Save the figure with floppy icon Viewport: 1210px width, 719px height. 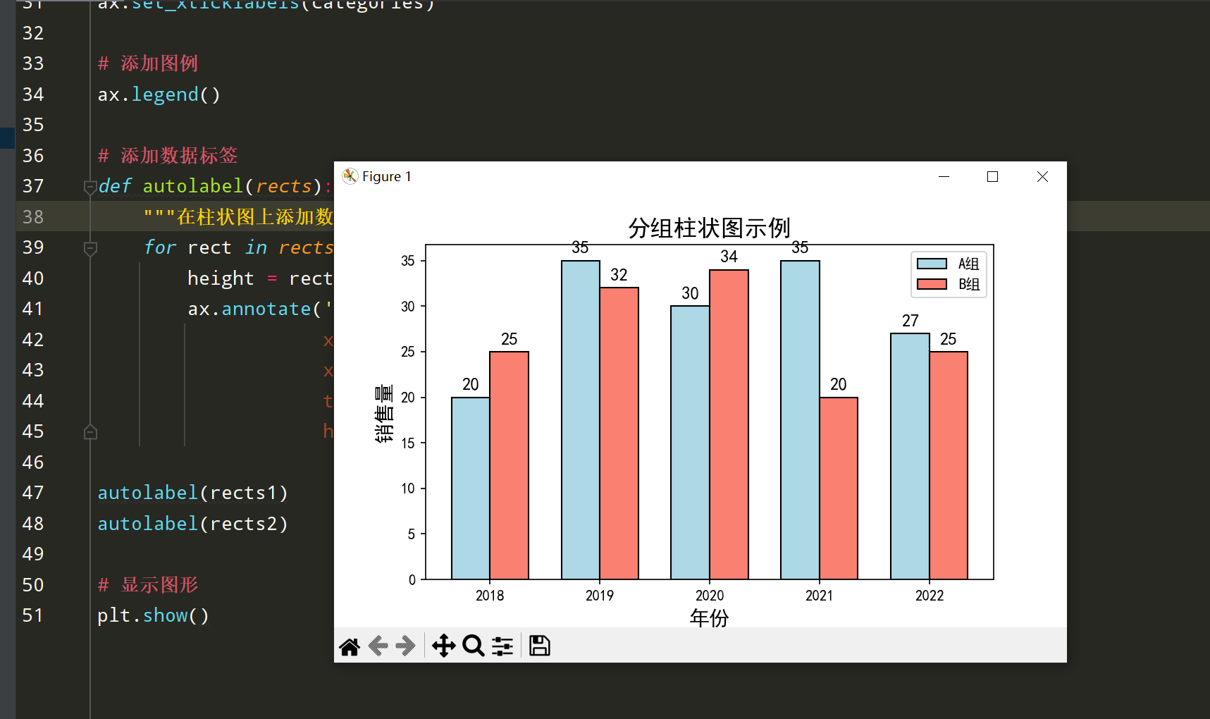(x=540, y=646)
